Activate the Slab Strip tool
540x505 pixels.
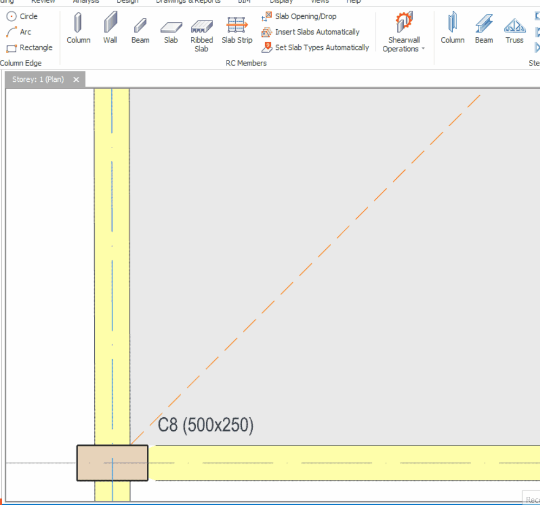(x=237, y=29)
